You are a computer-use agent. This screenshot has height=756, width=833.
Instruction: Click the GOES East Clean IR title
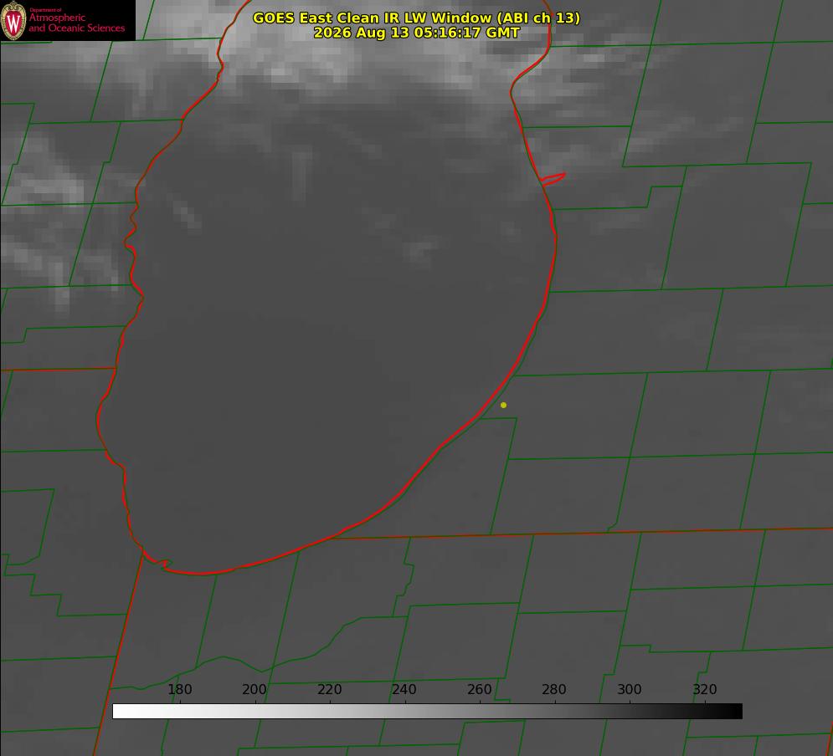tap(416, 18)
